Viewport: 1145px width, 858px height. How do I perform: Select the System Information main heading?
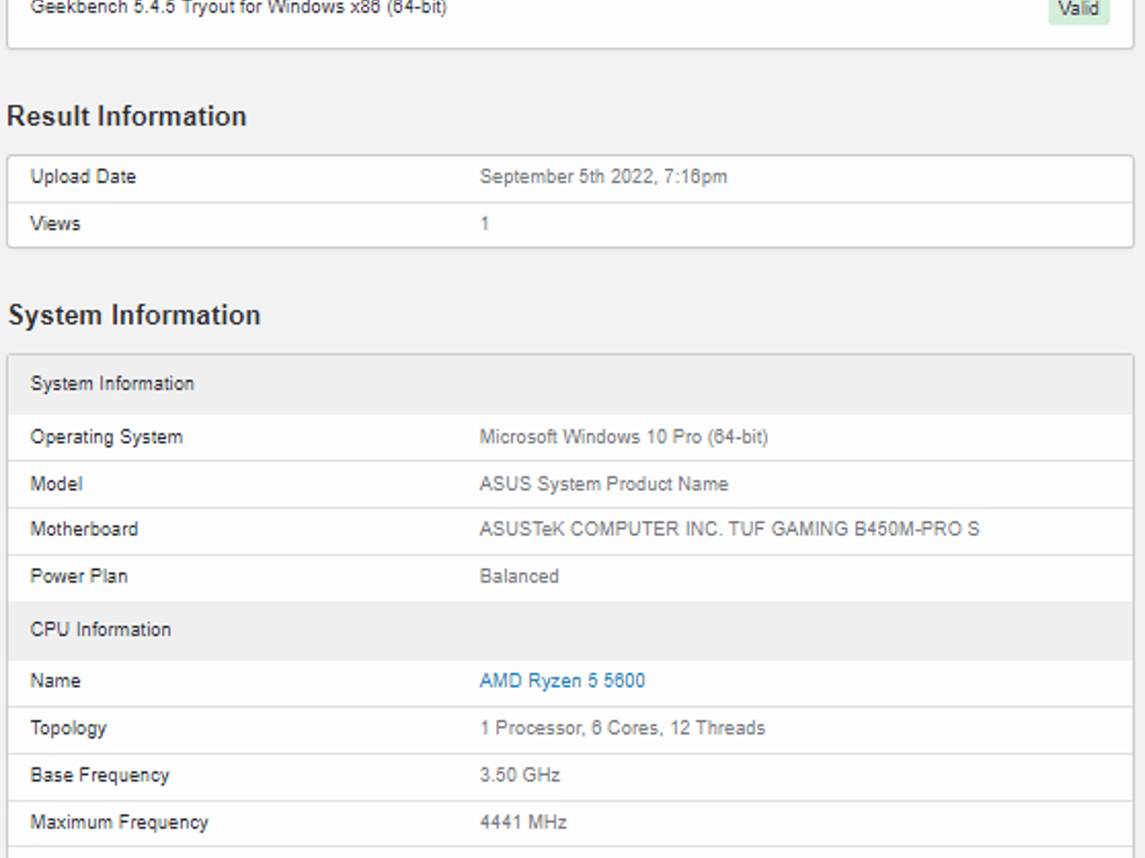click(134, 315)
